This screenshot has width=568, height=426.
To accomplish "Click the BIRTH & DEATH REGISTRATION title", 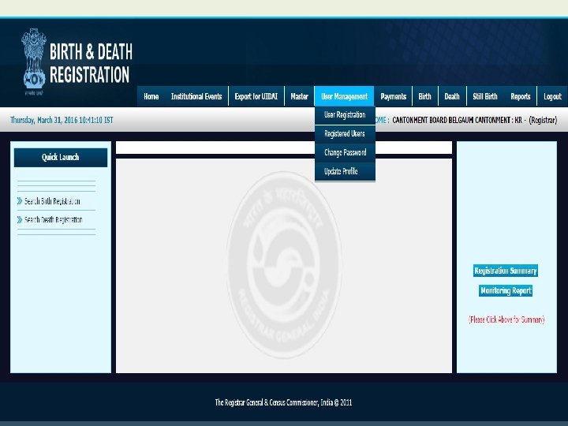I will pos(91,63).
